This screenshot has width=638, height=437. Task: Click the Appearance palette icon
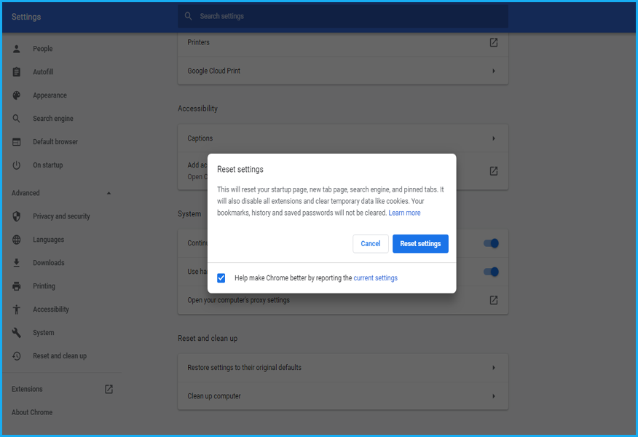pyautogui.click(x=17, y=95)
